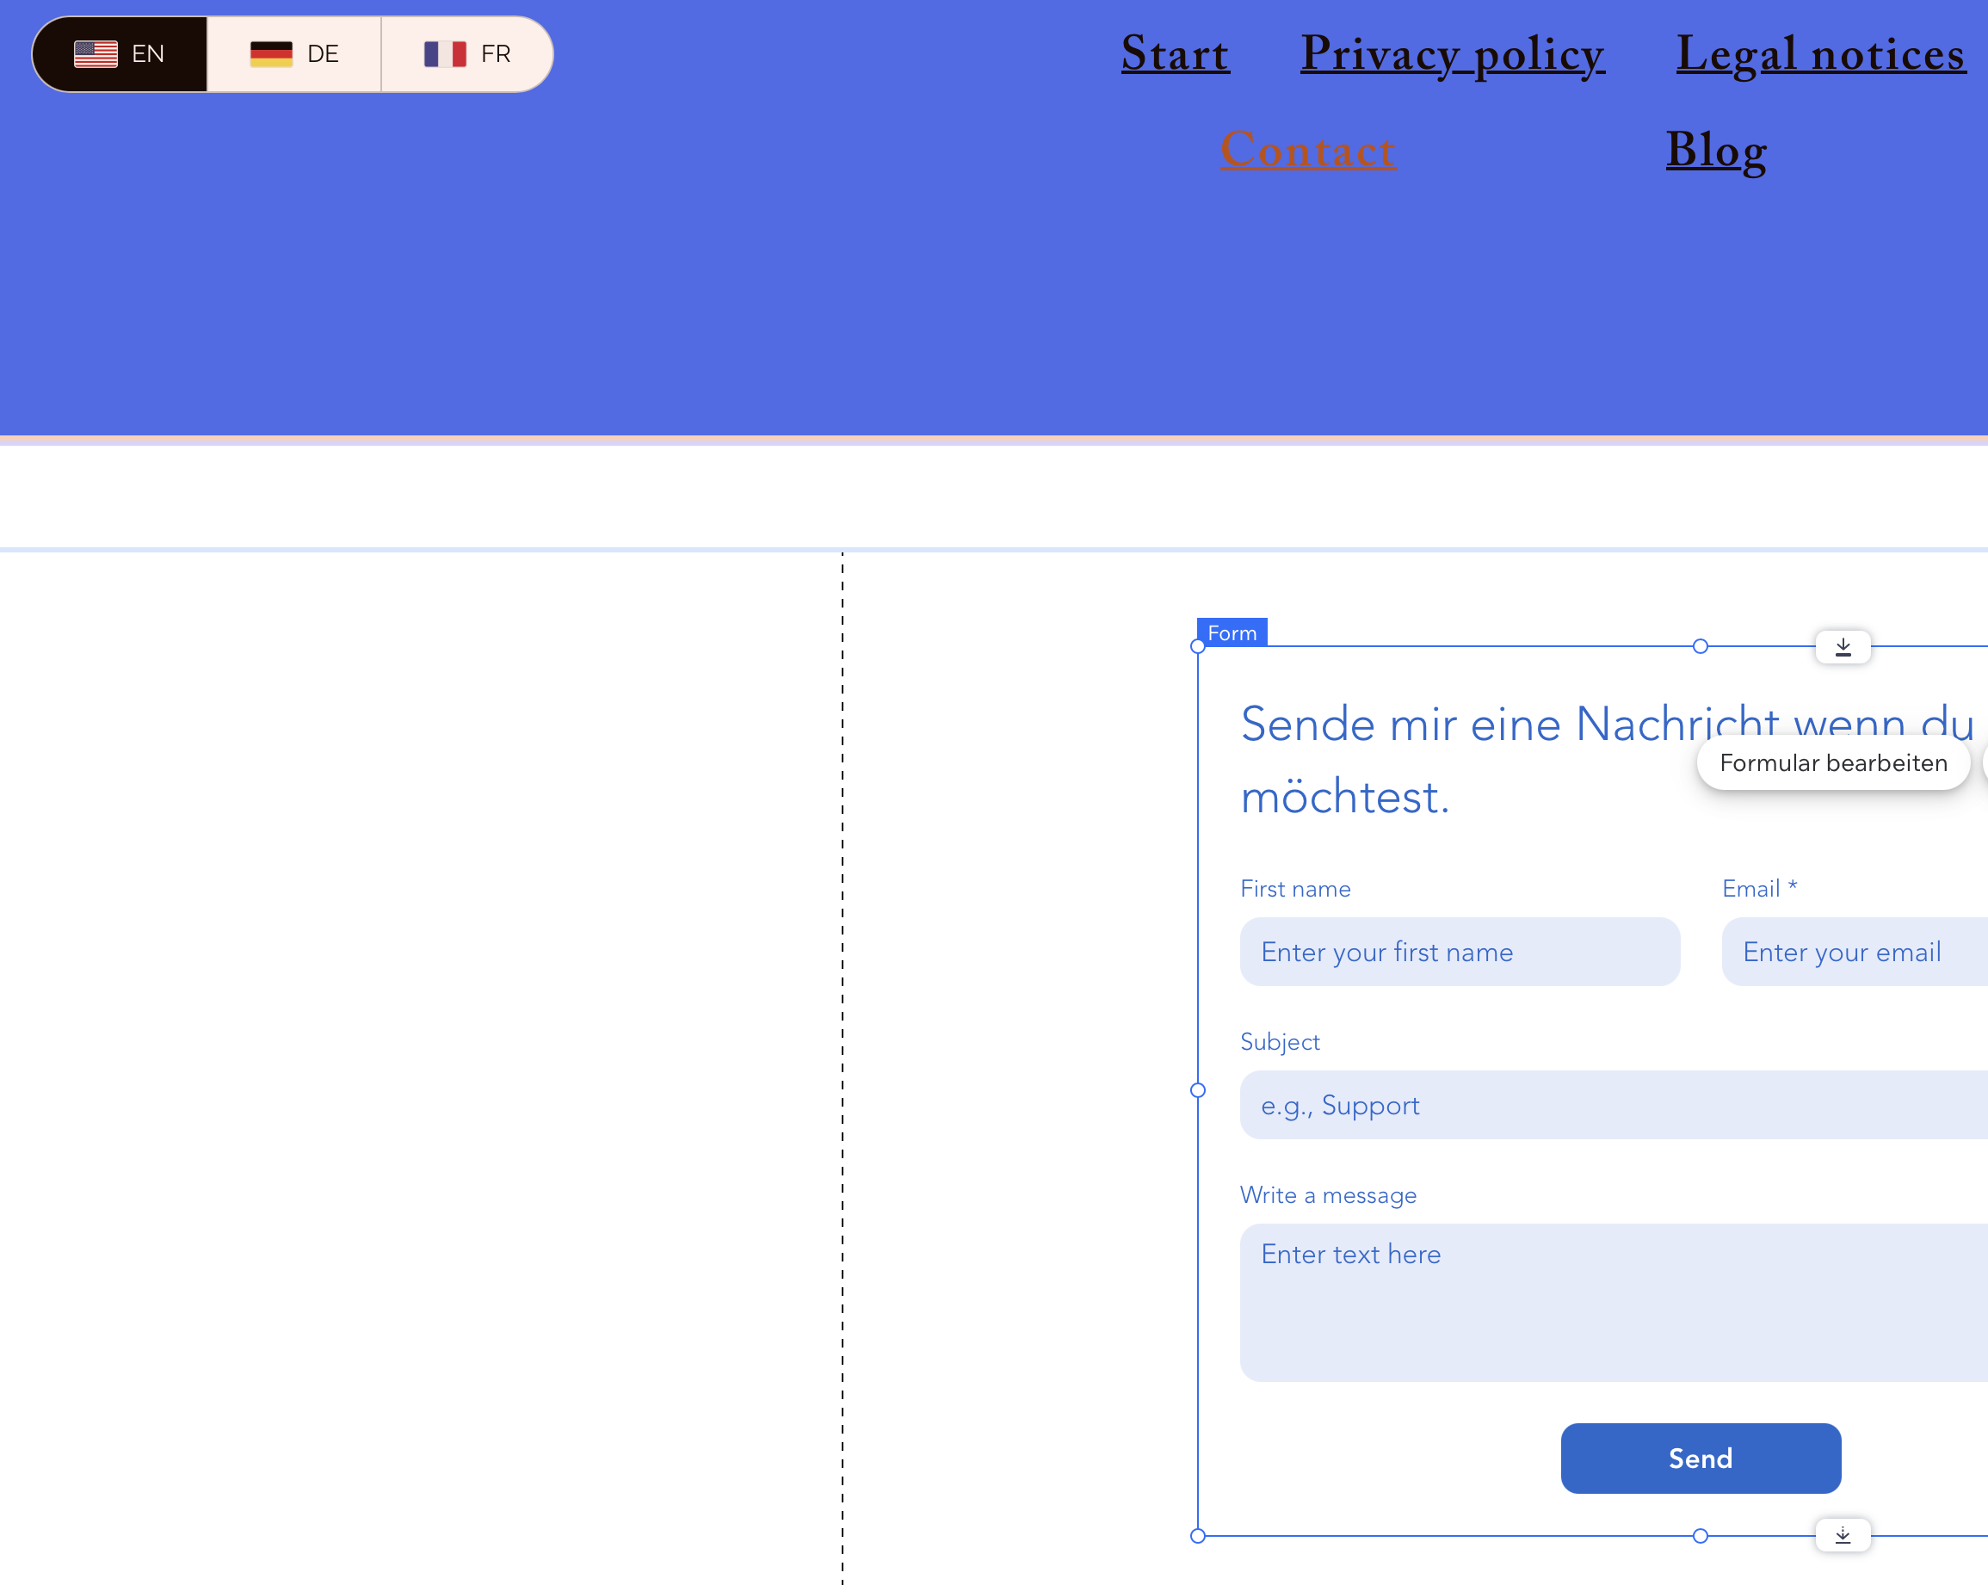This screenshot has height=1585, width=1988.
Task: Click the French flag icon
Action: click(444, 54)
